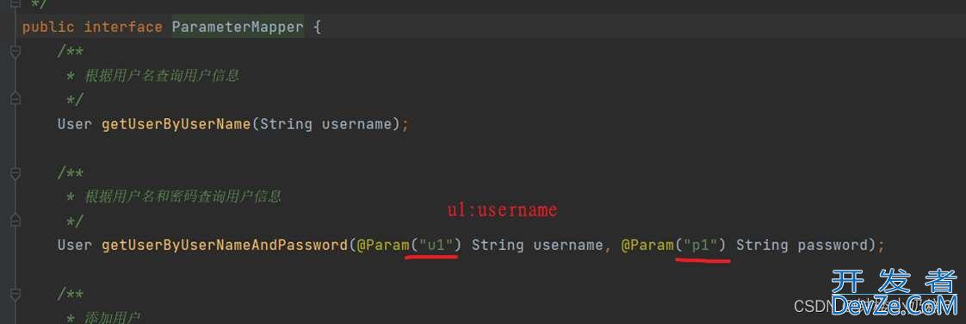
Task: Click the red u1:username annotation text
Action: tap(502, 210)
